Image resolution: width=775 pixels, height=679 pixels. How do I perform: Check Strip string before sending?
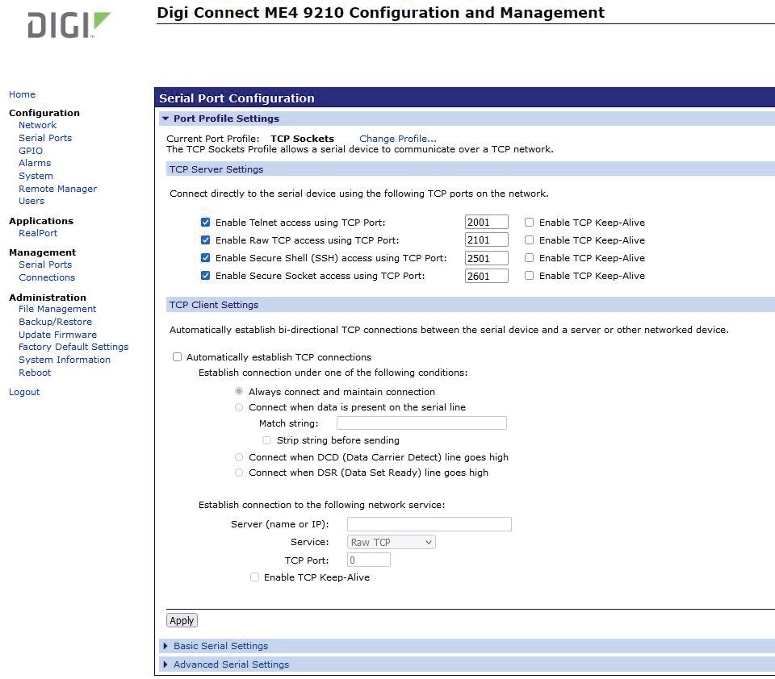267,440
